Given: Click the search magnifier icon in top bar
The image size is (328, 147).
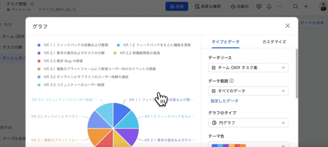Looking at the screenshot, I should click(x=296, y=6).
